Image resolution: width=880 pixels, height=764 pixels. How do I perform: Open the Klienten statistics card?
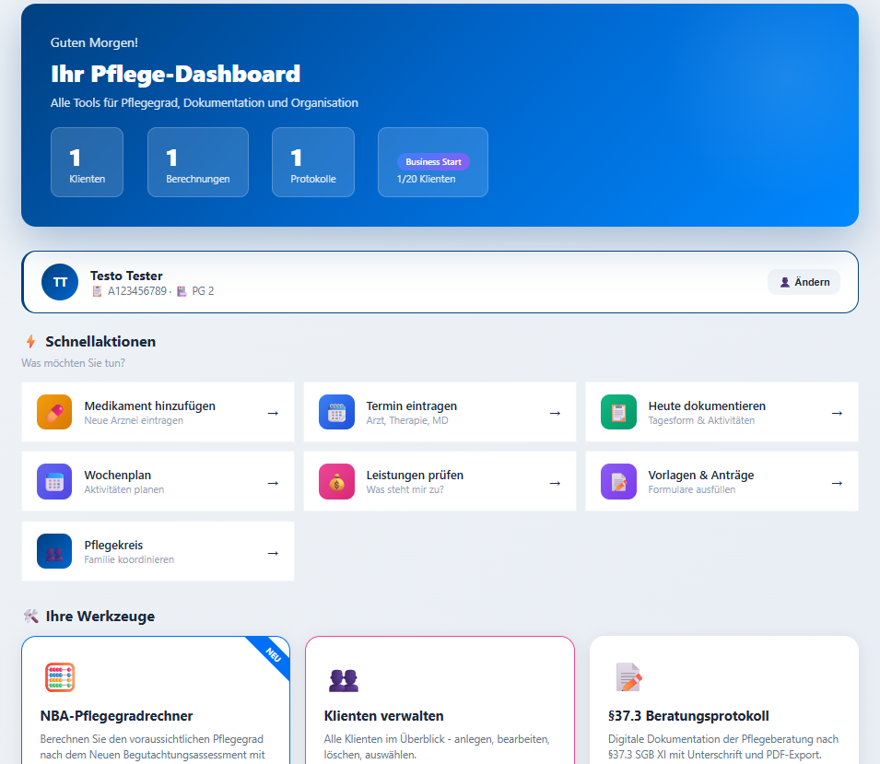(87, 162)
